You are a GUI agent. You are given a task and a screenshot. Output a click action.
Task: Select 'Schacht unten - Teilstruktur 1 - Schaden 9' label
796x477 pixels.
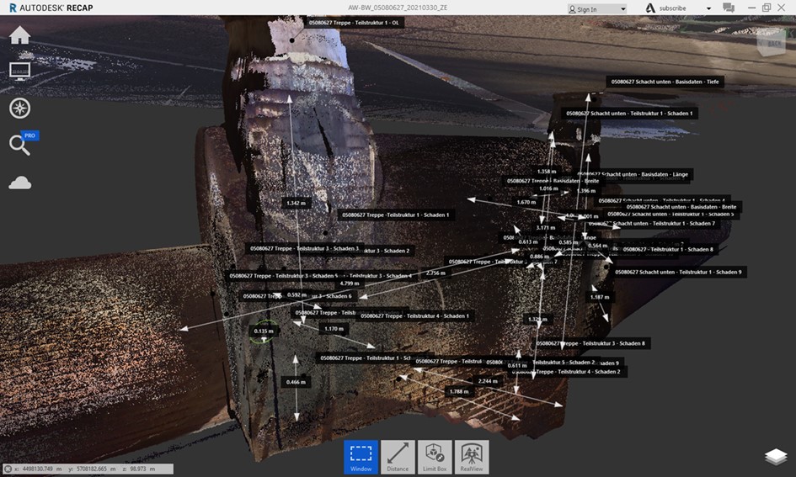point(679,272)
